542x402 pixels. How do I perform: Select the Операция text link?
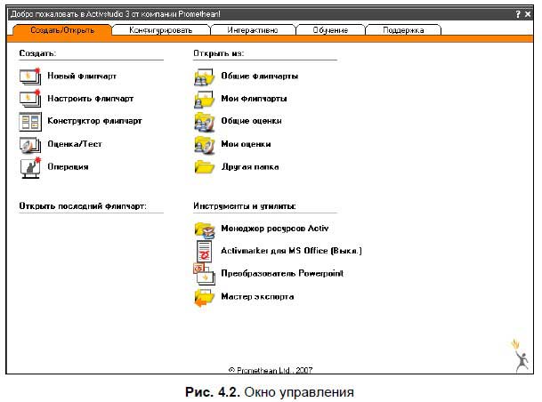(69, 167)
